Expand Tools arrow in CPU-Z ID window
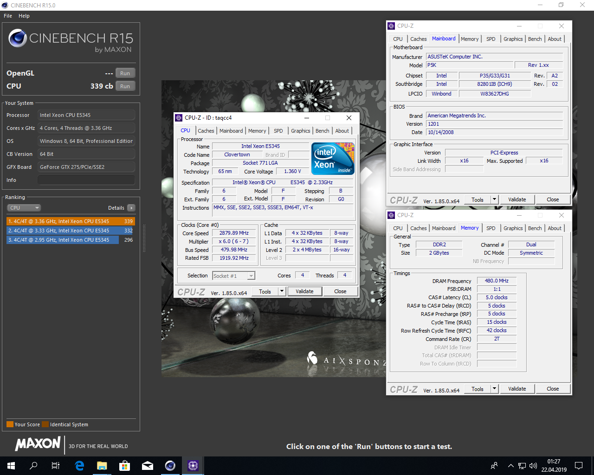Viewport: 594px width, 475px height. [282, 291]
